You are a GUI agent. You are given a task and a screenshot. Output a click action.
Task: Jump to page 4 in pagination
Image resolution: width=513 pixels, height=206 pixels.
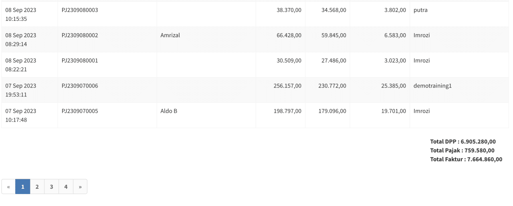coord(66,186)
